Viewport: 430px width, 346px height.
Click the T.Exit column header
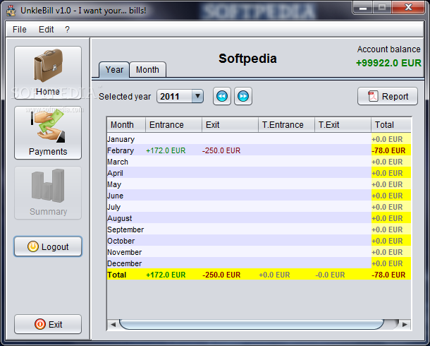point(343,125)
